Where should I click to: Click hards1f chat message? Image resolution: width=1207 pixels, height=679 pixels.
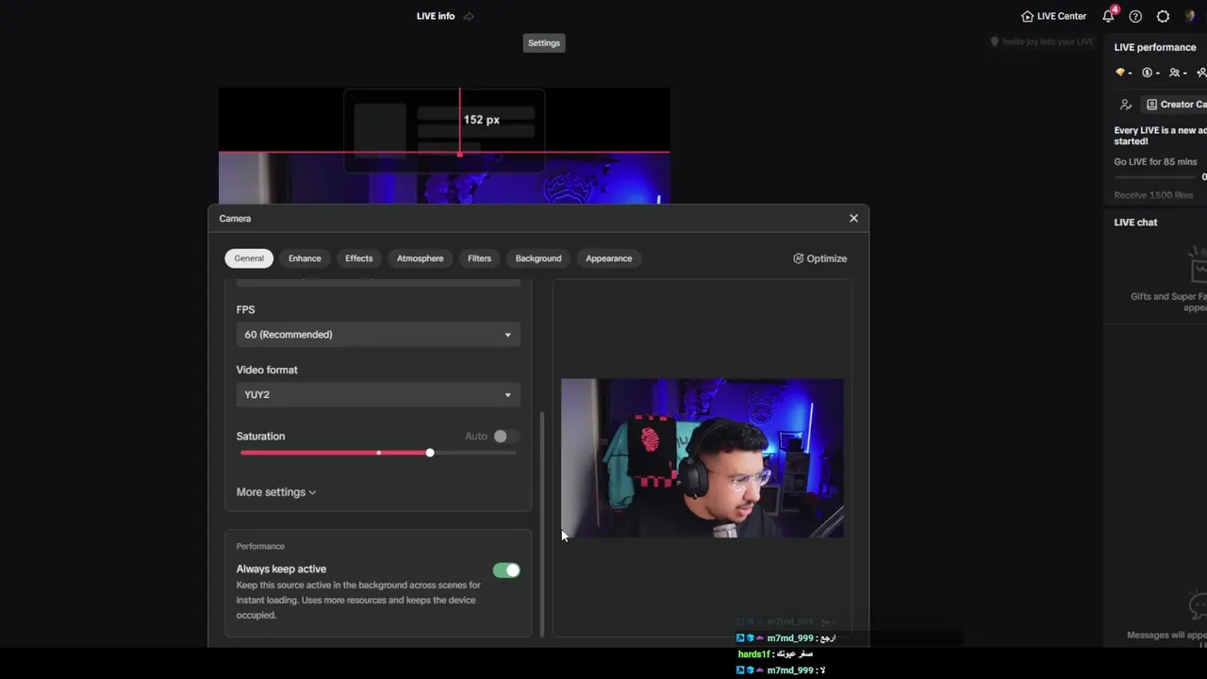coord(775,654)
